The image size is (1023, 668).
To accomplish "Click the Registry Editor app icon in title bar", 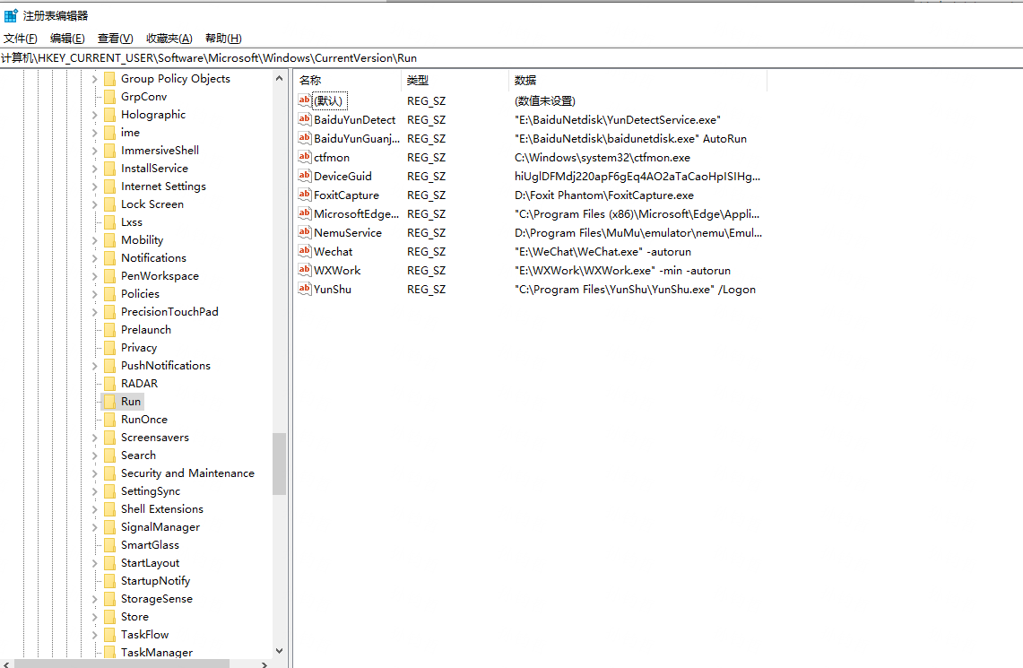I will 11,15.
